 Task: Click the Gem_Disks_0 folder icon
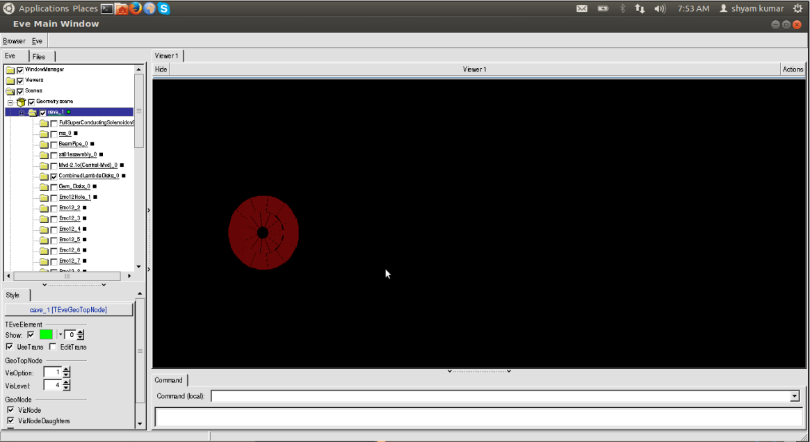[44, 186]
